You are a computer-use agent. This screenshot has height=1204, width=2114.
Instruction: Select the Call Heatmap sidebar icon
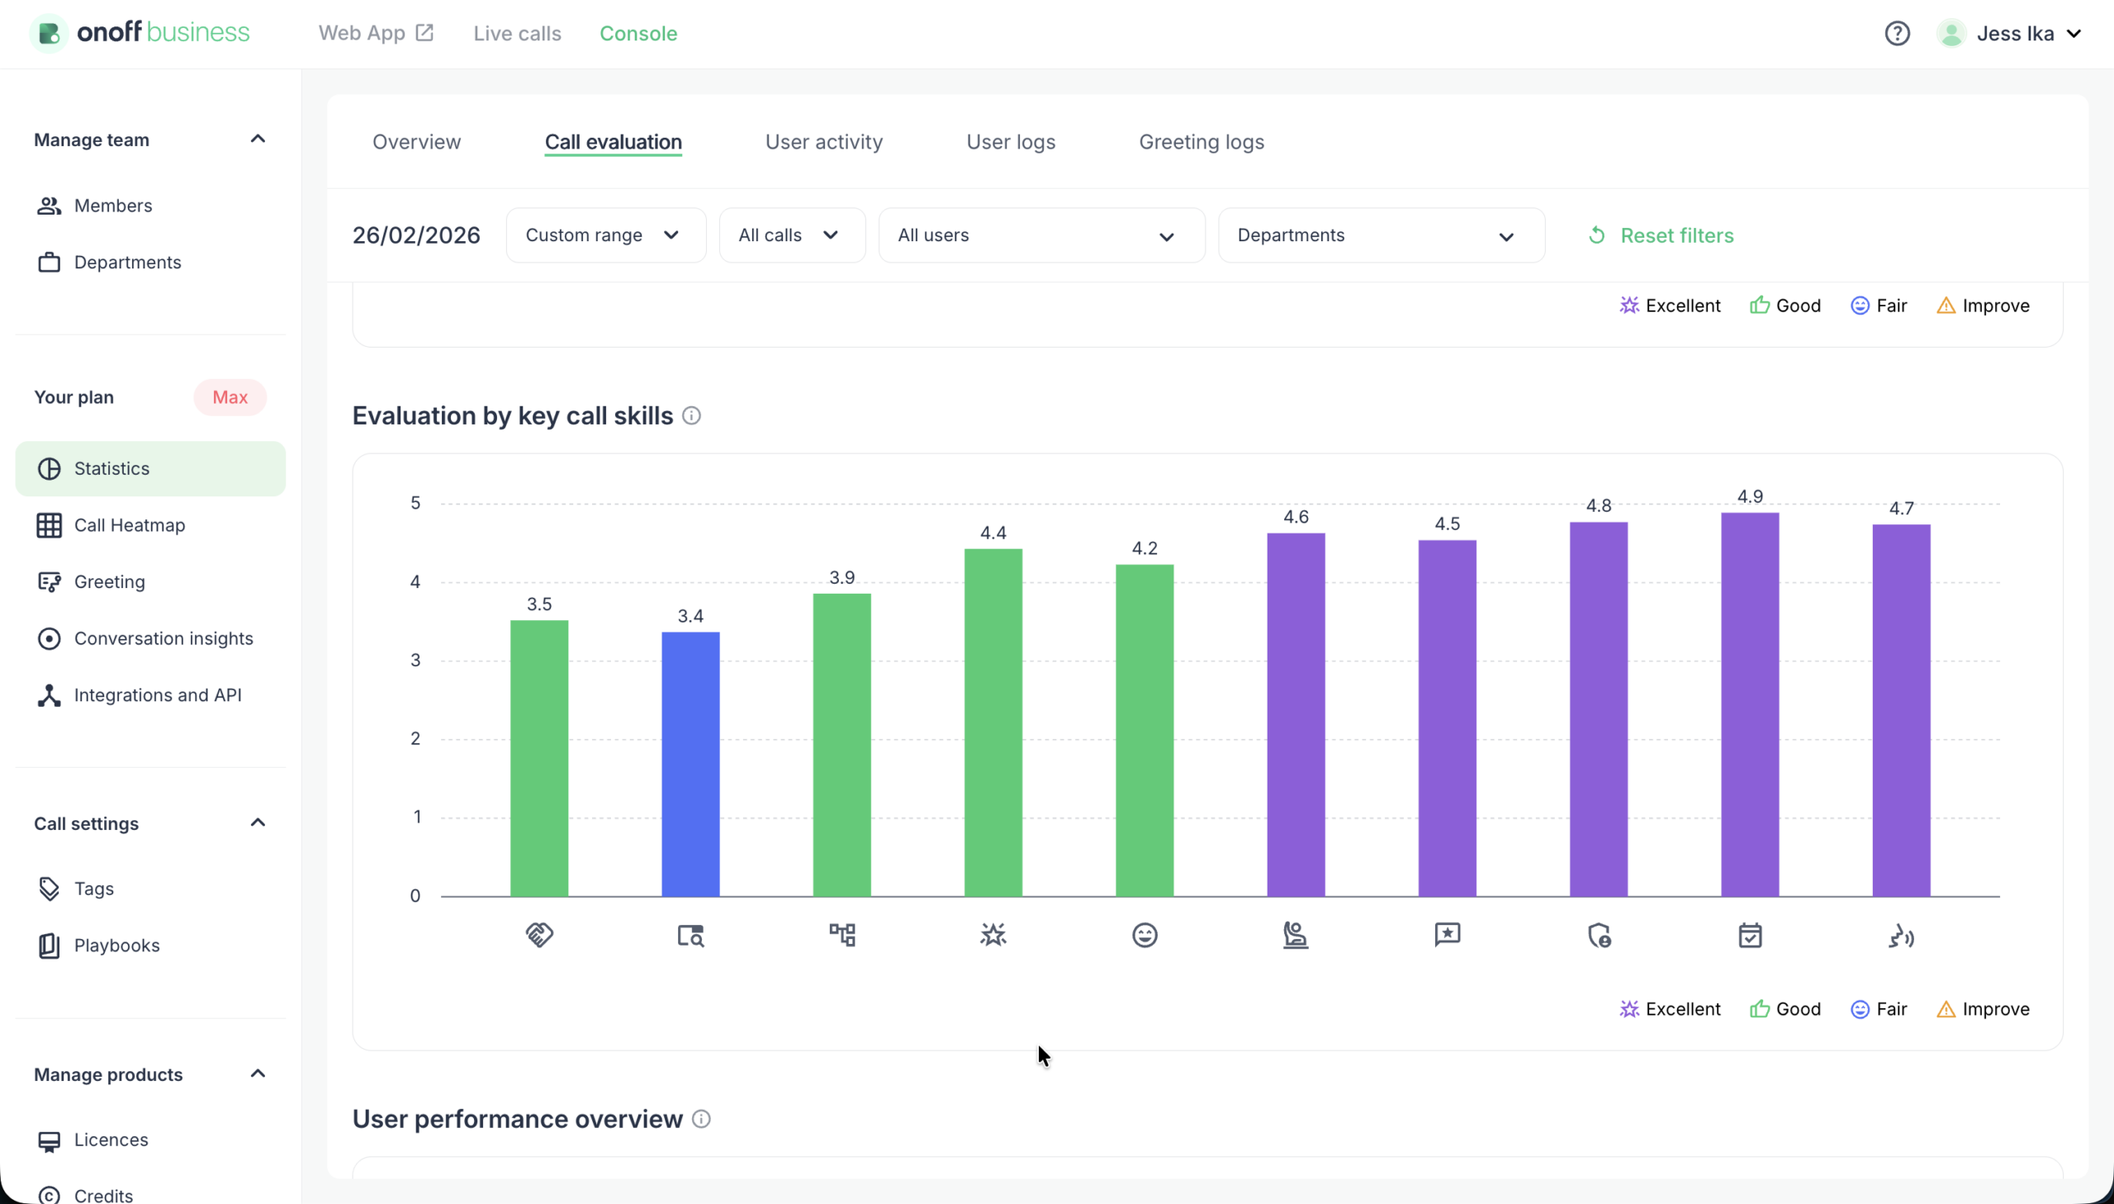tap(49, 525)
